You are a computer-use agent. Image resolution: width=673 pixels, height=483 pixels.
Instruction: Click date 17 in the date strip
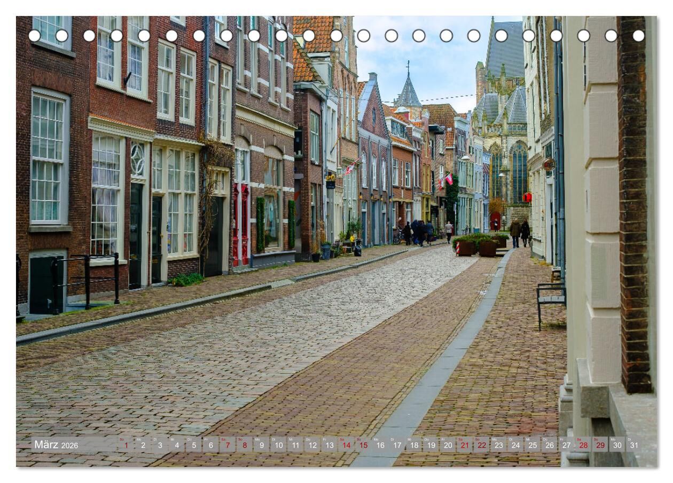pyautogui.click(x=397, y=445)
